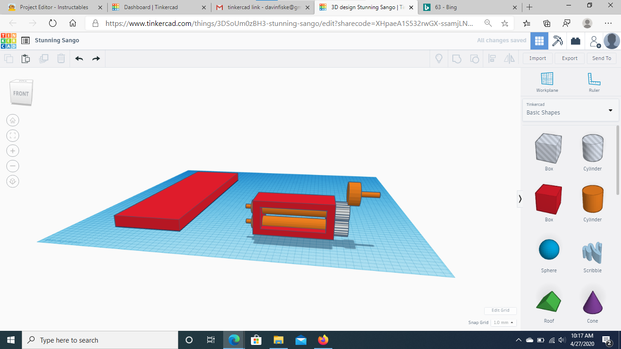The image size is (621, 349).
Task: Click the Delete trash icon
Action: (x=61, y=58)
